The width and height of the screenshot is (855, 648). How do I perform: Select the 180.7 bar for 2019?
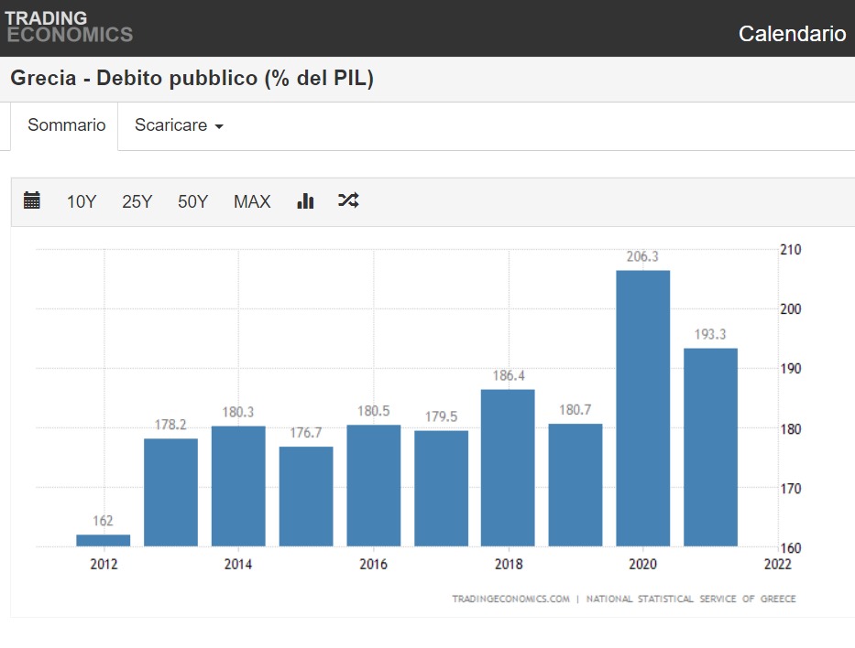pos(575,485)
